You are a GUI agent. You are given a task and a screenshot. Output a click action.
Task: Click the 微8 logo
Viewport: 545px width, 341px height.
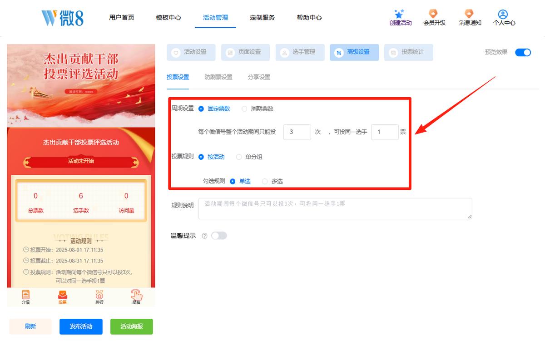(63, 18)
